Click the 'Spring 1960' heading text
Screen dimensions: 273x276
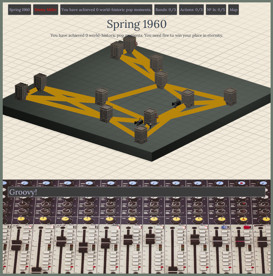(x=137, y=24)
